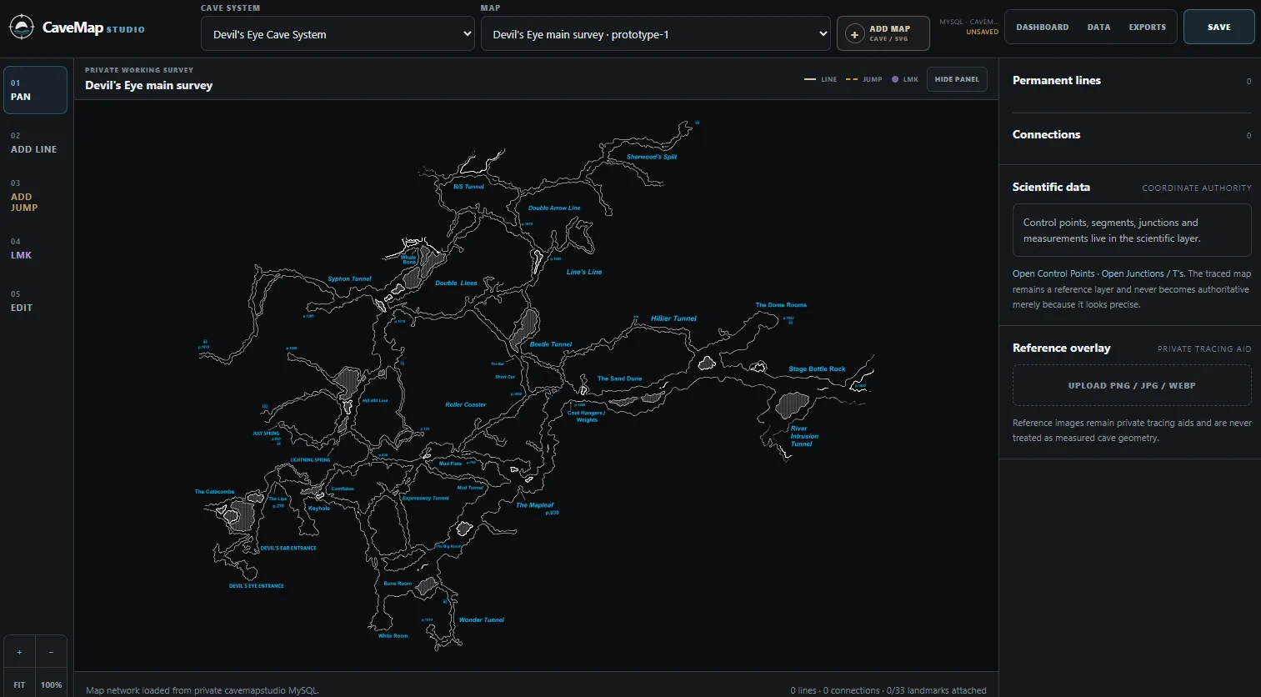Reset zoom with the 100% button
The width and height of the screenshot is (1261, 697).
pyautogui.click(x=51, y=684)
